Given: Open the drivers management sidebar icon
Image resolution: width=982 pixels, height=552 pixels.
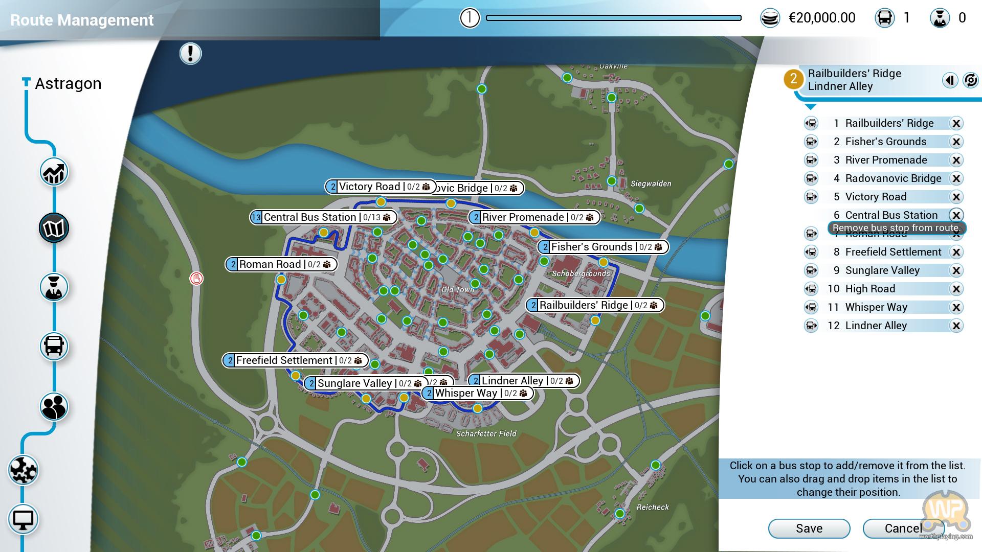Looking at the screenshot, I should 54,287.
